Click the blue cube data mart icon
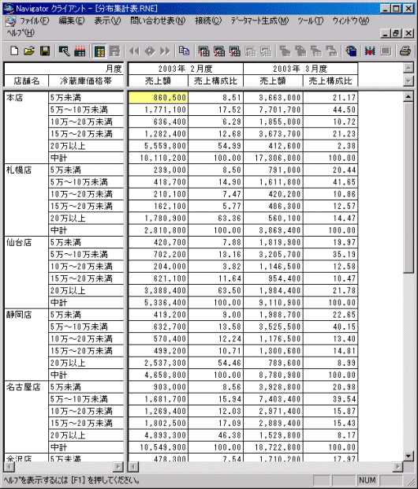This screenshot has height=489, width=418. point(351,51)
